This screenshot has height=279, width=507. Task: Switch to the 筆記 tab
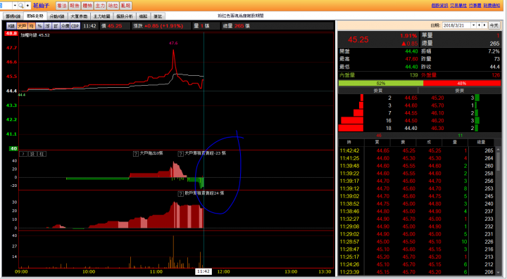pyautogui.click(x=158, y=16)
